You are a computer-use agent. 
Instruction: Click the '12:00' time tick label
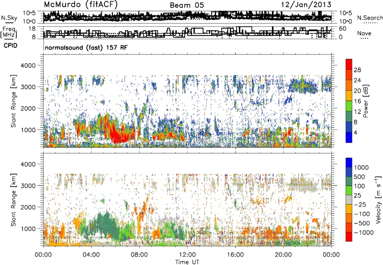pyautogui.click(x=187, y=255)
